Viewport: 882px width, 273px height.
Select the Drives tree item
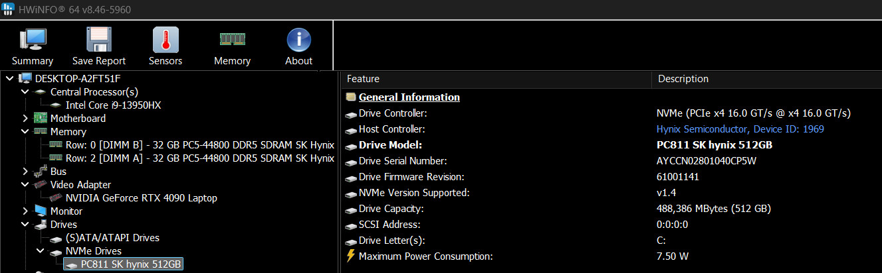point(64,224)
